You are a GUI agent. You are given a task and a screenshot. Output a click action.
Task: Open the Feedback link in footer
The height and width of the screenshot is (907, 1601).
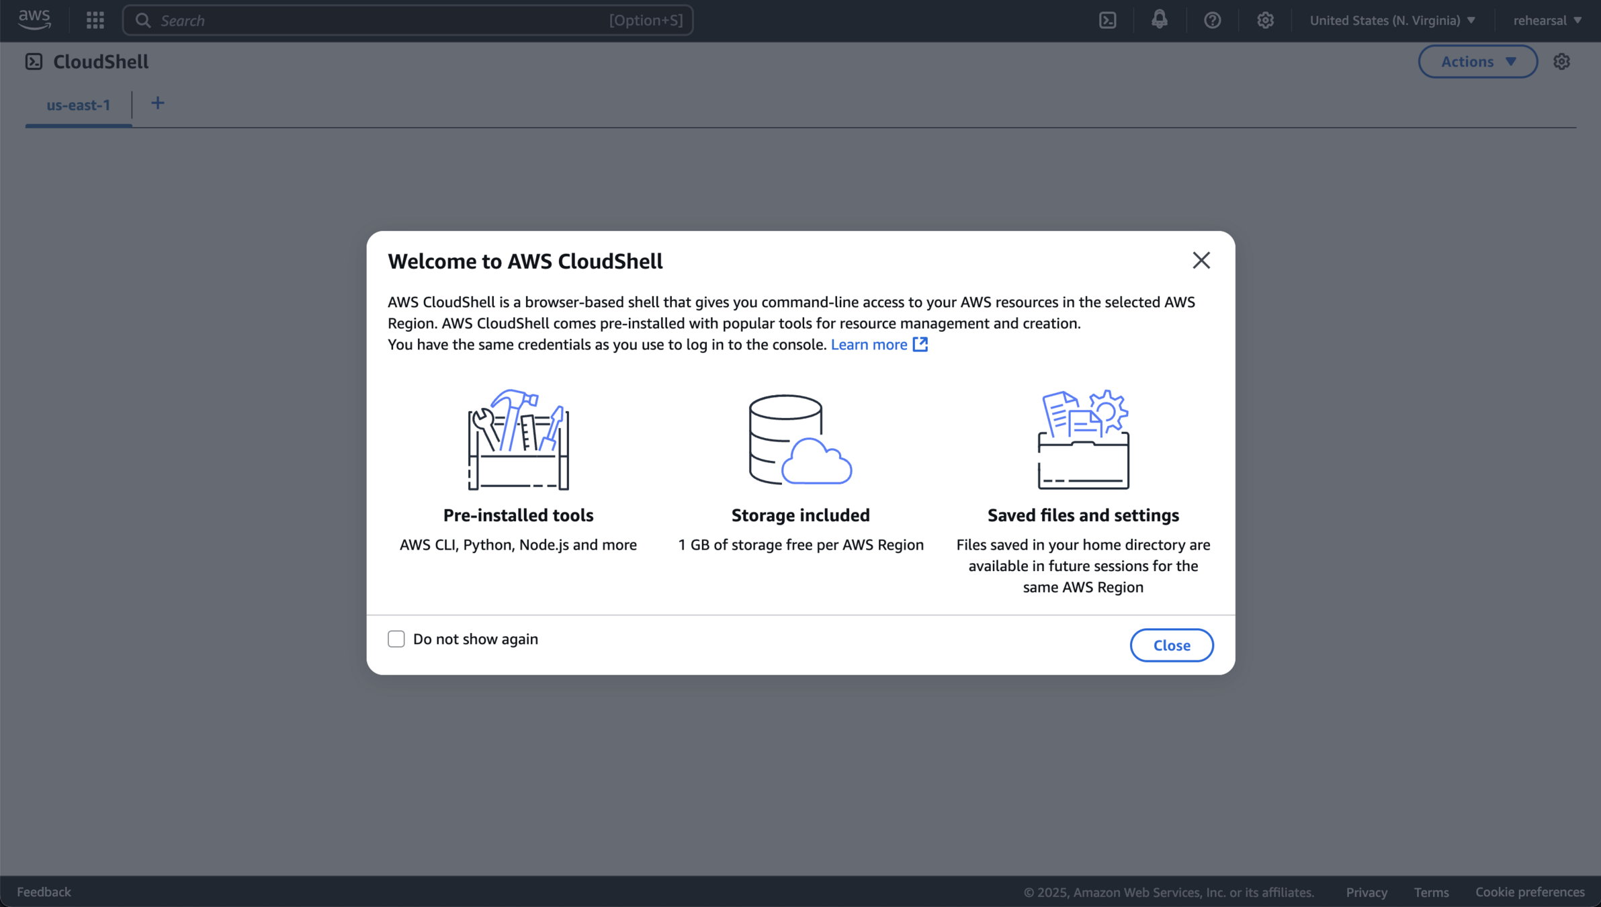[44, 892]
